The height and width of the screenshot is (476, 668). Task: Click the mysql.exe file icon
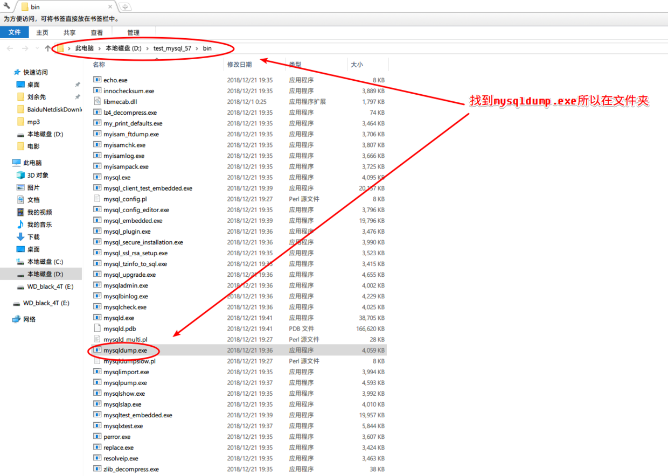click(x=97, y=177)
